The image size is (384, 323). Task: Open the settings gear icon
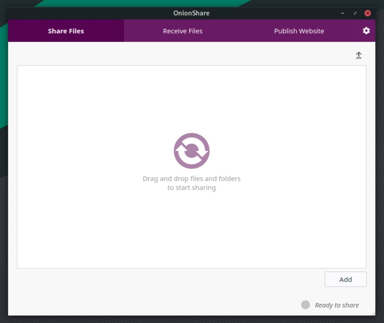(x=366, y=31)
